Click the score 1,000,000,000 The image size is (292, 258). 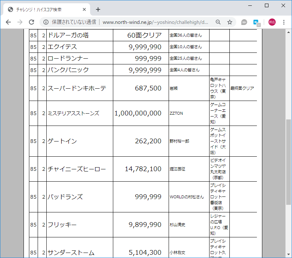tap(138, 113)
